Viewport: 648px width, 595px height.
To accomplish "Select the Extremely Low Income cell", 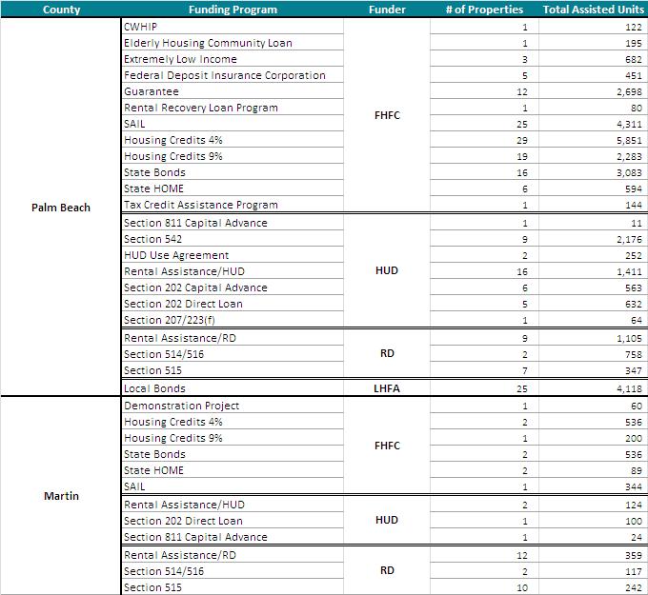I will pos(233,59).
